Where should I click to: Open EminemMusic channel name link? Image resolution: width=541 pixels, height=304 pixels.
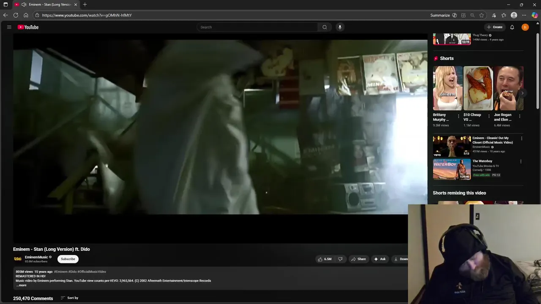(36, 257)
